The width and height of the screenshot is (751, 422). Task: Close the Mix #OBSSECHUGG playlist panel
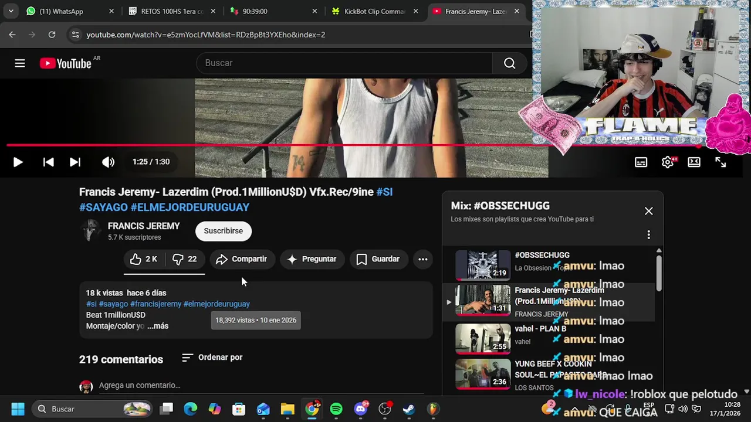click(x=648, y=211)
